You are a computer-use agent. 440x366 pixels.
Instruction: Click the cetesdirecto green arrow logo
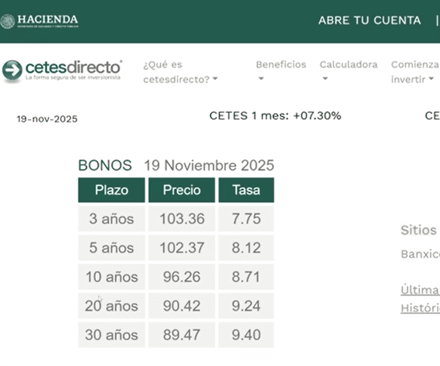tap(12, 70)
